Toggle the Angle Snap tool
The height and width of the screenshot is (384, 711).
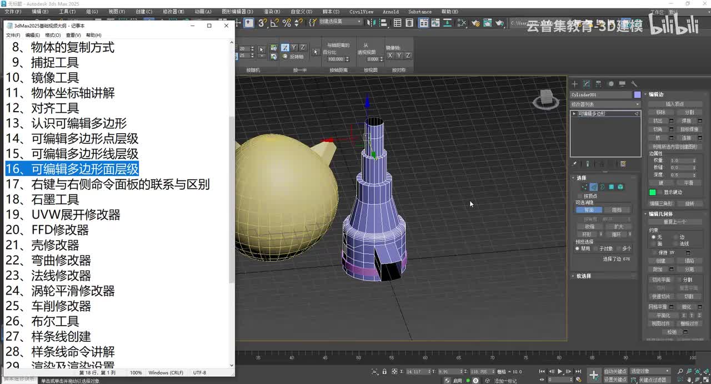pos(274,23)
